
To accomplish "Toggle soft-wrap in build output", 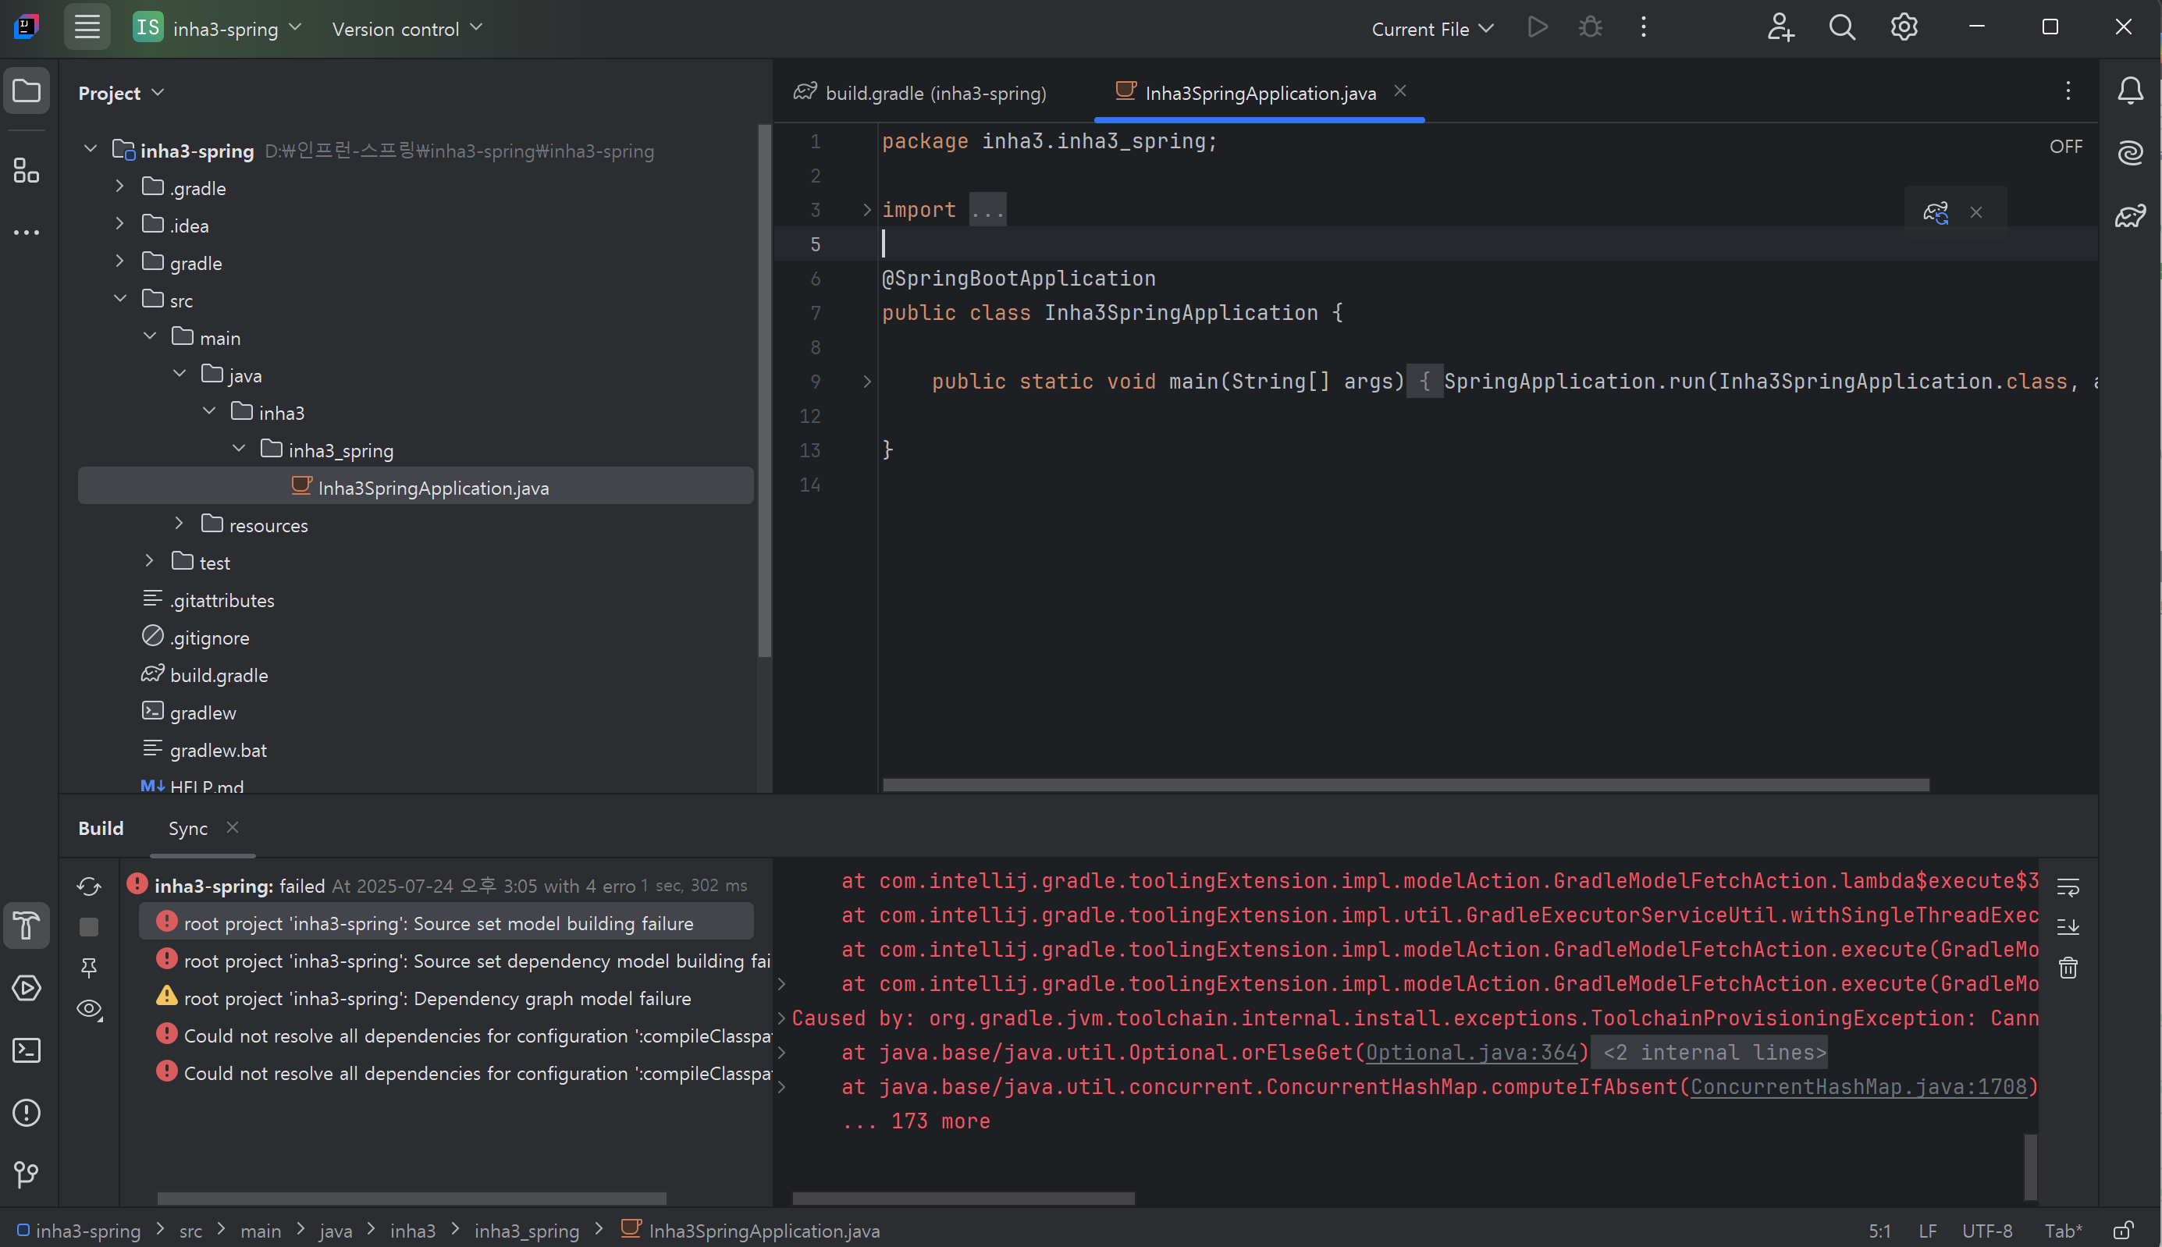I will [x=2068, y=887].
